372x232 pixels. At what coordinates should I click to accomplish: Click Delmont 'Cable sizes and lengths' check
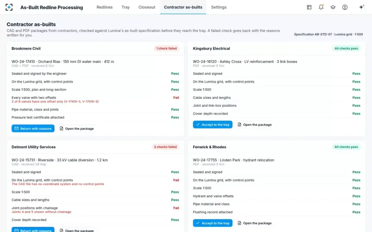point(30,200)
